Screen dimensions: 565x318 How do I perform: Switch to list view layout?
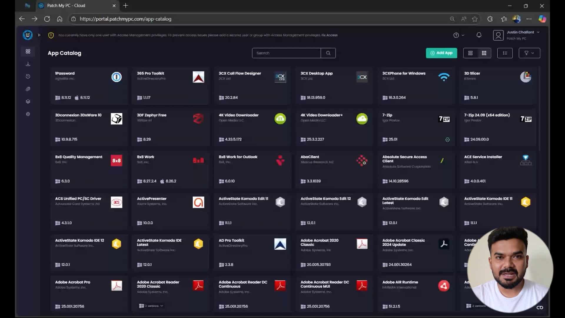[470, 53]
